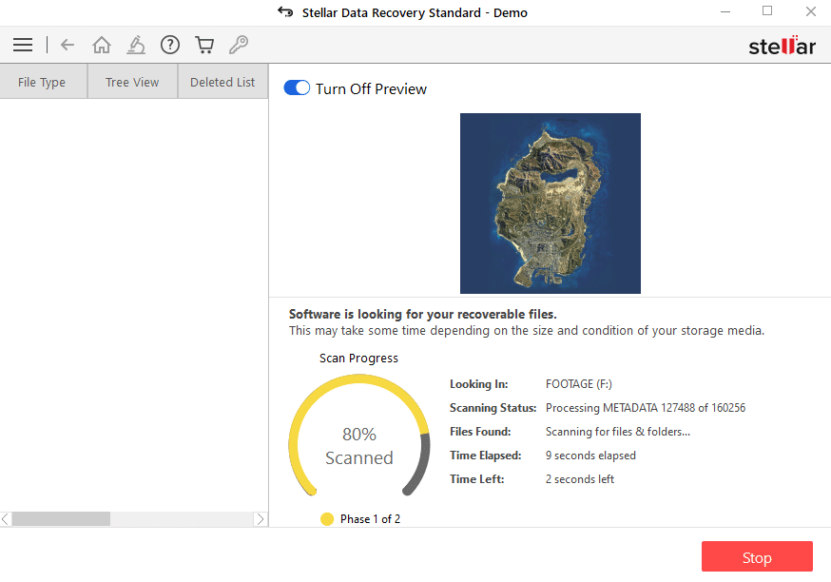Click the horizontal scrollbar thumb

pyautogui.click(x=61, y=519)
